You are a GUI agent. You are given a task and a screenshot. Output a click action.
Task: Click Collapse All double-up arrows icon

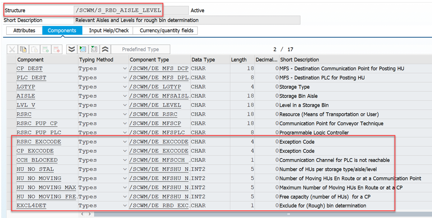pos(105,50)
